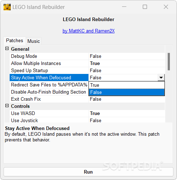The height and width of the screenshot is (180, 177).
Task: Choose False in the dropdown list
Action: tap(127, 92)
